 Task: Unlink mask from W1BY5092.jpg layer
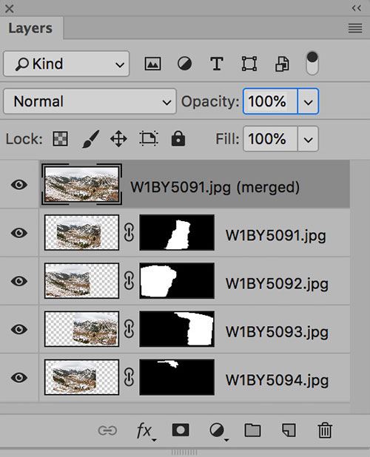(129, 281)
